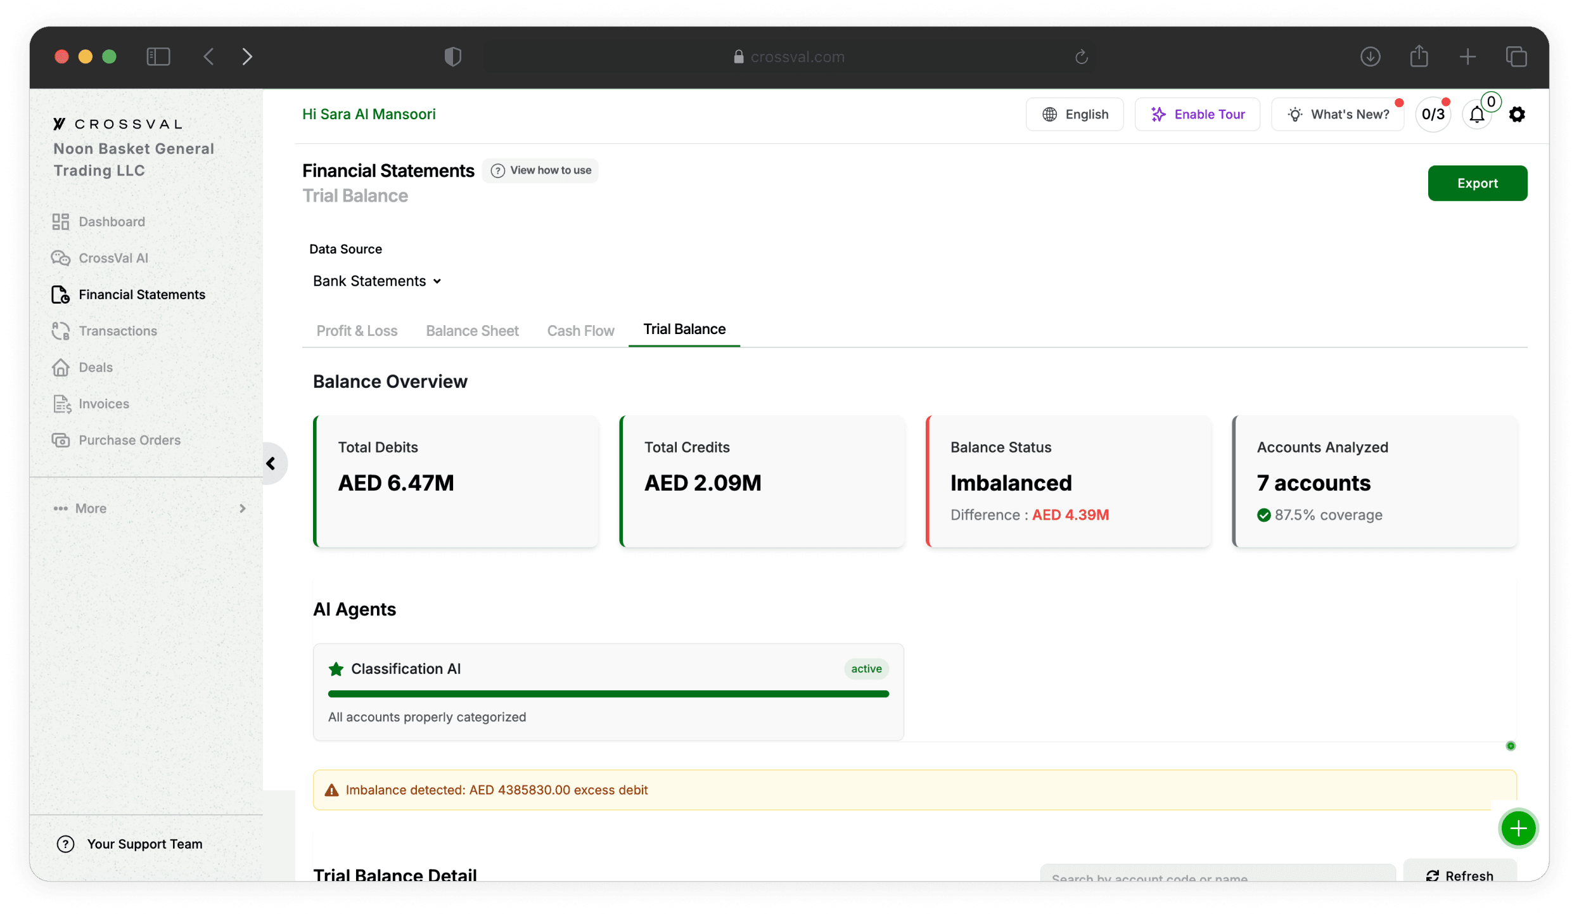Image resolution: width=1579 pixels, height=914 pixels.
Task: Click the Classification AI star icon
Action: pos(336,669)
